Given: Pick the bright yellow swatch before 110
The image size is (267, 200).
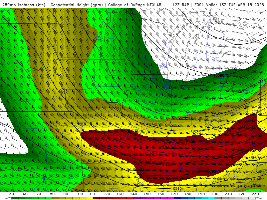Looking at the screenshot, I should (x=89, y=198).
